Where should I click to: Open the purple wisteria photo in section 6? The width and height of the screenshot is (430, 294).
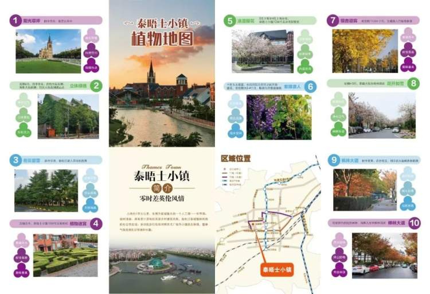(x=279, y=117)
